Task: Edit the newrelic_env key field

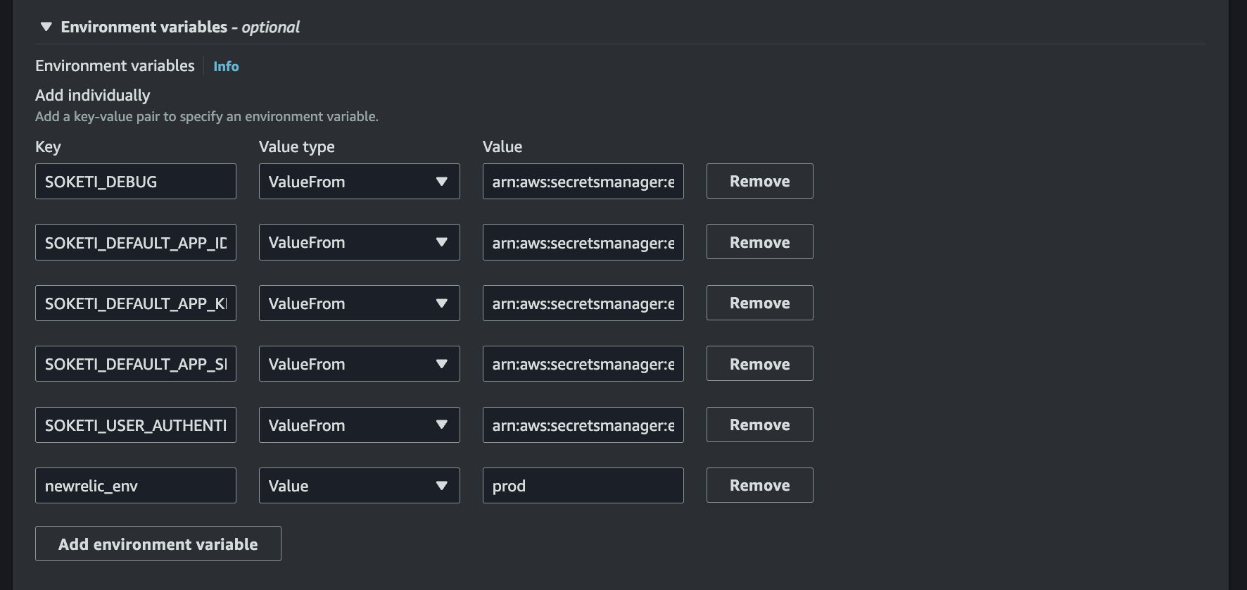Action: click(136, 486)
